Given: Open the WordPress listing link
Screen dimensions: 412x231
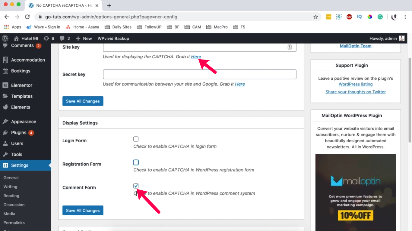Looking at the screenshot, I should [x=356, y=84].
